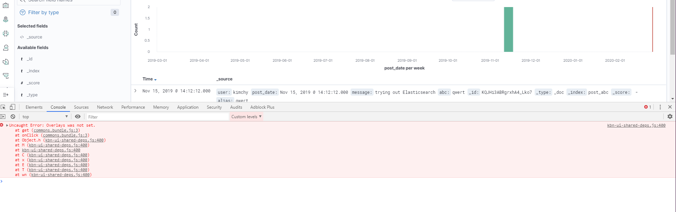Expand the Uncaught Error stack trace triangle

7,125
